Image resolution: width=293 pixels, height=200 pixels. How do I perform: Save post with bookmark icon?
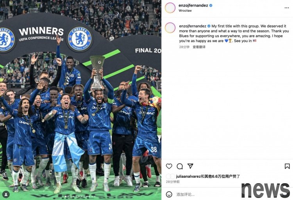[287, 166]
